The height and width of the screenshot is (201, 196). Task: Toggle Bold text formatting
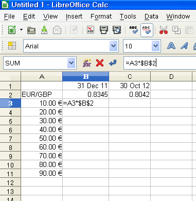tap(171, 46)
